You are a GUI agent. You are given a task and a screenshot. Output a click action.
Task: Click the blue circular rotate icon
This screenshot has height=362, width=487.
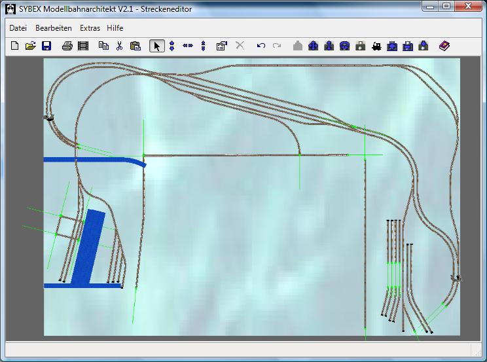click(x=344, y=46)
